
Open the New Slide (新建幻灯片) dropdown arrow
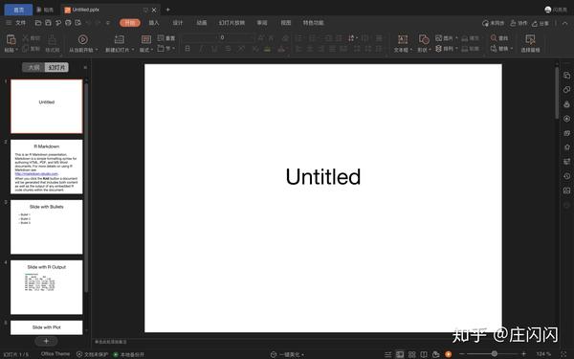133,50
